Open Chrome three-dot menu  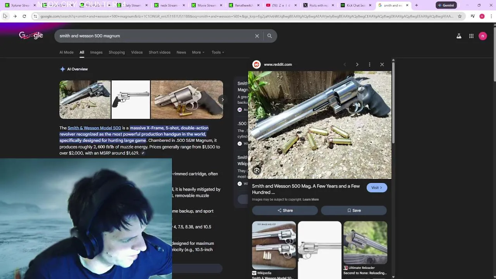(491, 16)
